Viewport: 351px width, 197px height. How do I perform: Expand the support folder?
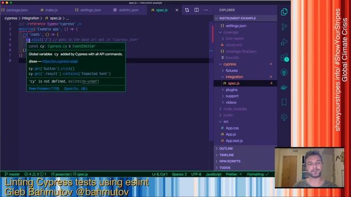pyautogui.click(x=232, y=96)
